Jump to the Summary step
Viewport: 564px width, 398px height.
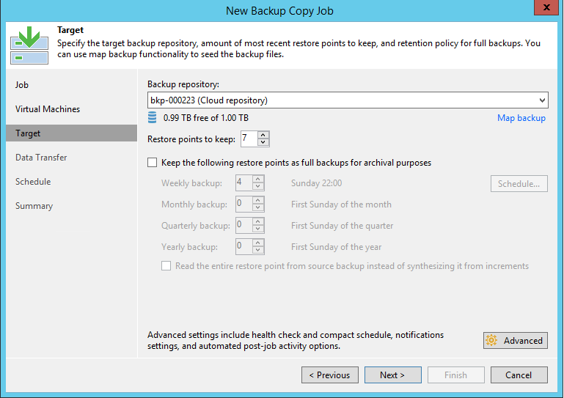point(34,206)
